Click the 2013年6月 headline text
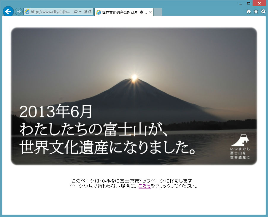 click(56, 111)
